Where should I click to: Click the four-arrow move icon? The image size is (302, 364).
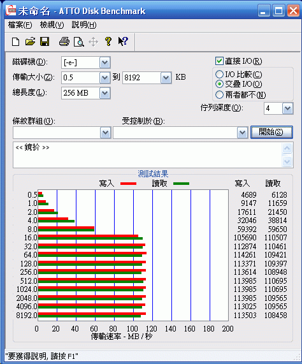pos(93,42)
